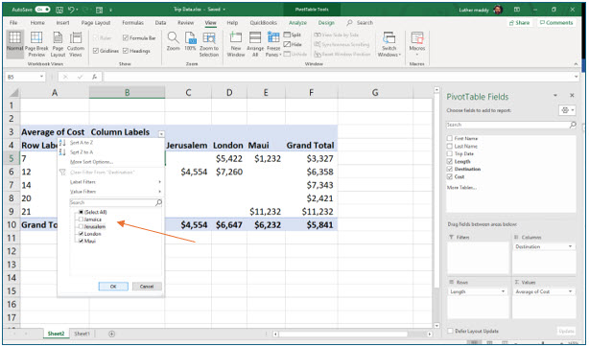
Task: Open the Analyze tab
Action: [x=297, y=23]
